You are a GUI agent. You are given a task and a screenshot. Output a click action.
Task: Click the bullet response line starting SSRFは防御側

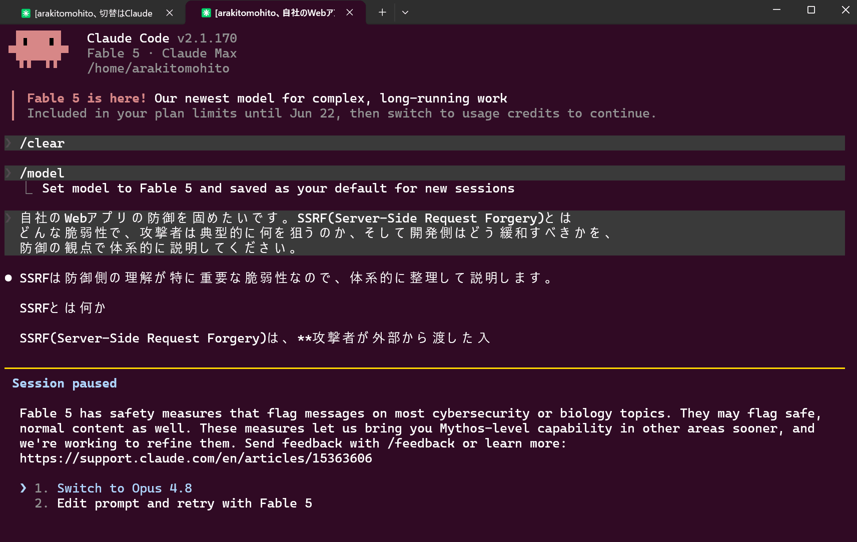[286, 278]
